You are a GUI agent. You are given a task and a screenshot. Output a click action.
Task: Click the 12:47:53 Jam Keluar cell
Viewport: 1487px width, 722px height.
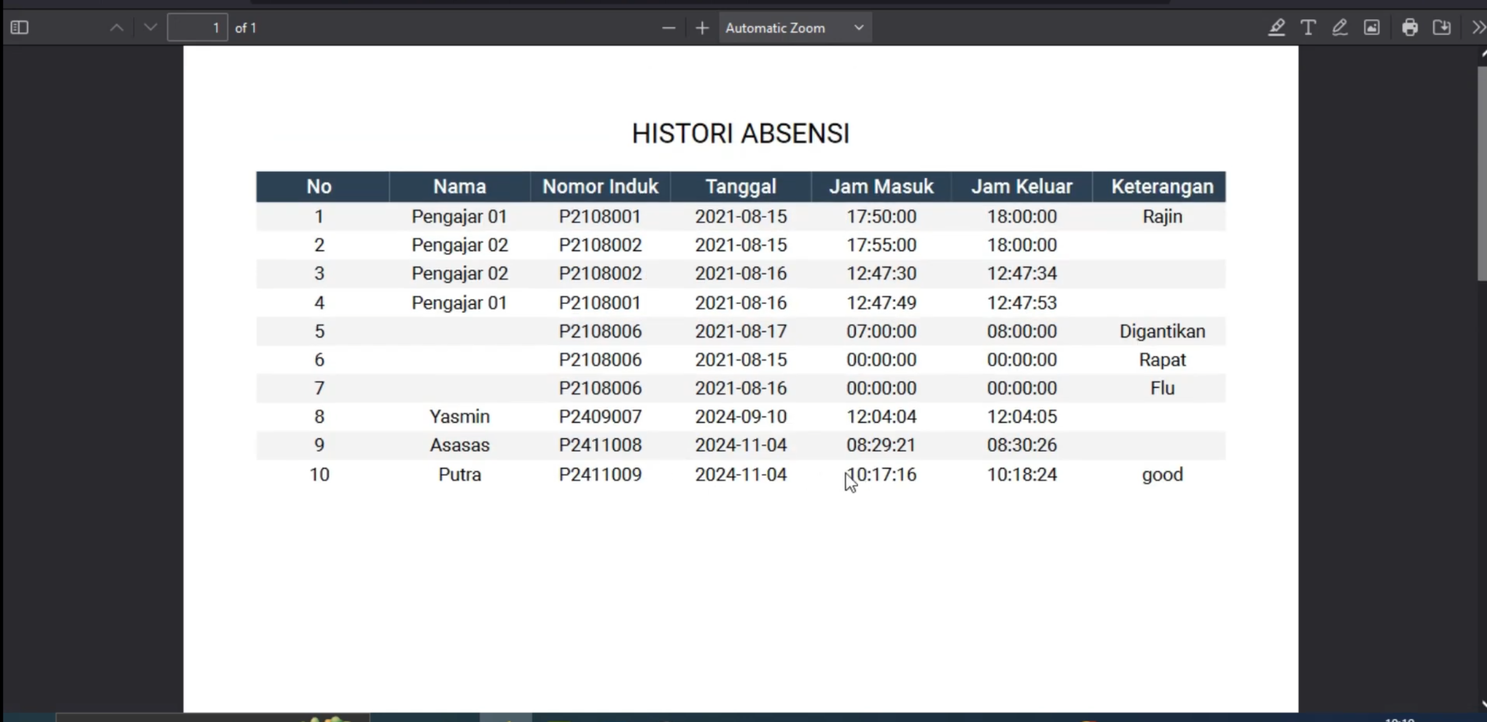pyautogui.click(x=1022, y=303)
